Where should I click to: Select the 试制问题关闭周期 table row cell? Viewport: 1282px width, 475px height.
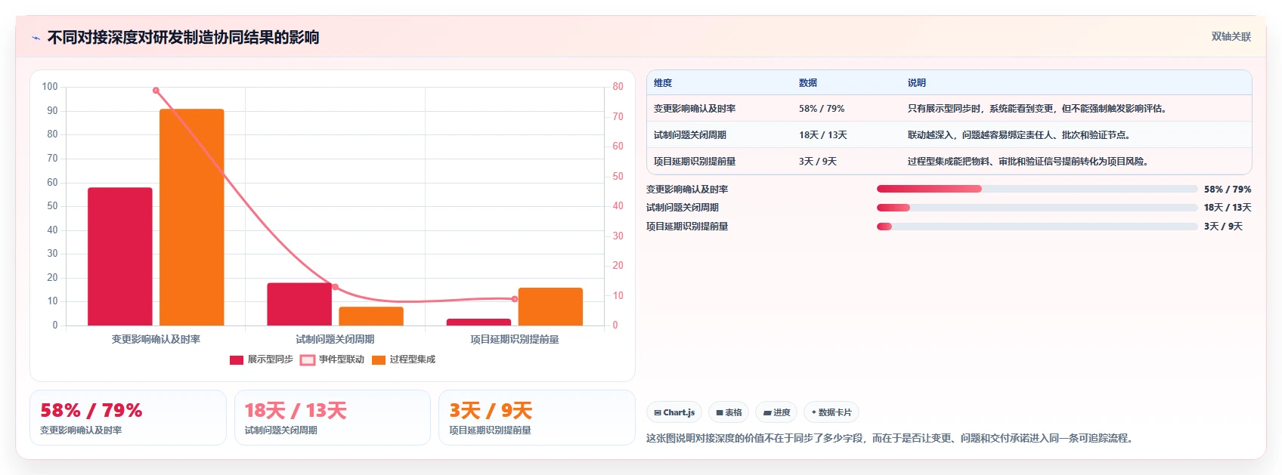[x=690, y=135]
